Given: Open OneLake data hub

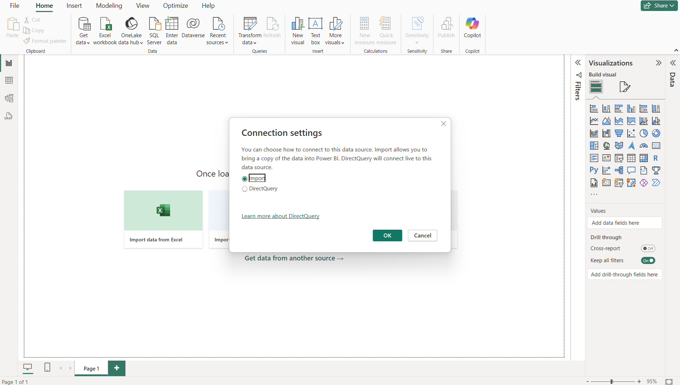Looking at the screenshot, I should click(131, 31).
